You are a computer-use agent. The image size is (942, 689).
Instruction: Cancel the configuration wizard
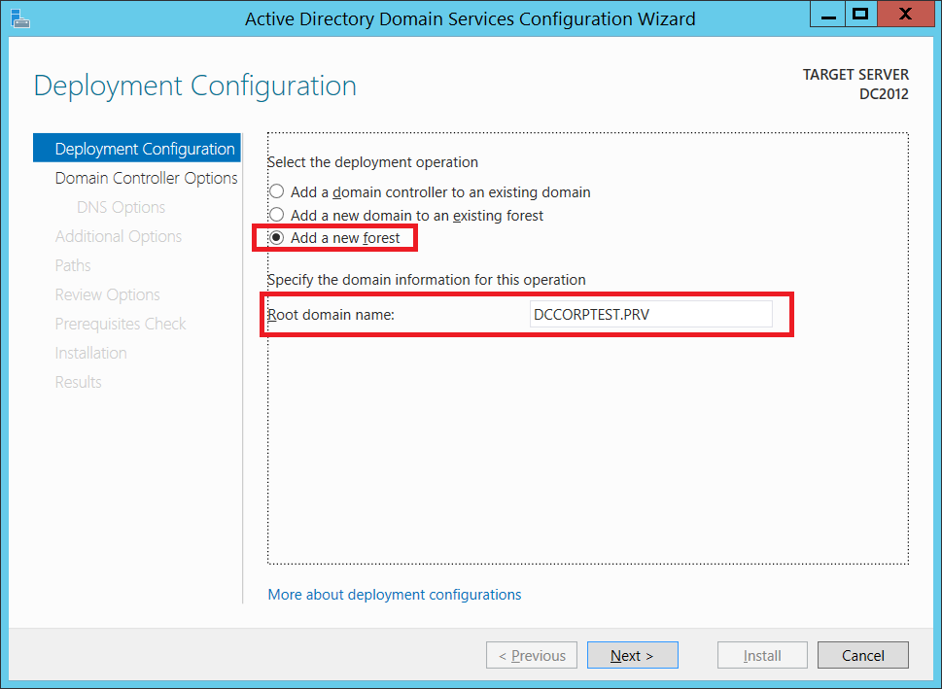click(862, 655)
